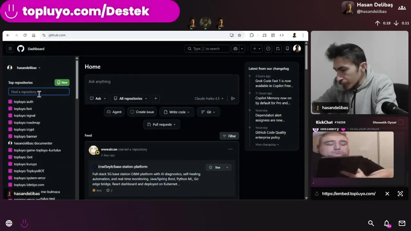Click the New repository button
Image resolution: width=411 pixels, height=231 pixels.
(x=62, y=82)
